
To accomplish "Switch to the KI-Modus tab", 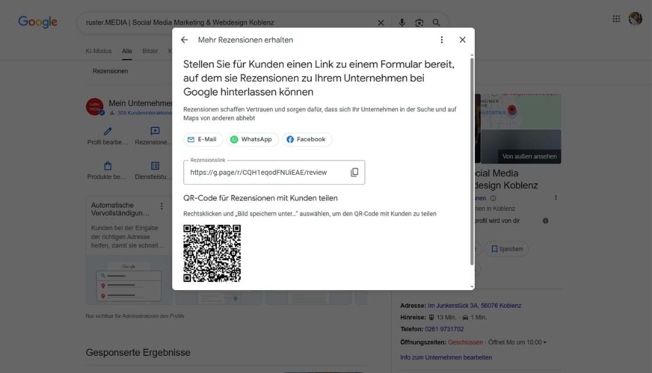I will point(98,51).
